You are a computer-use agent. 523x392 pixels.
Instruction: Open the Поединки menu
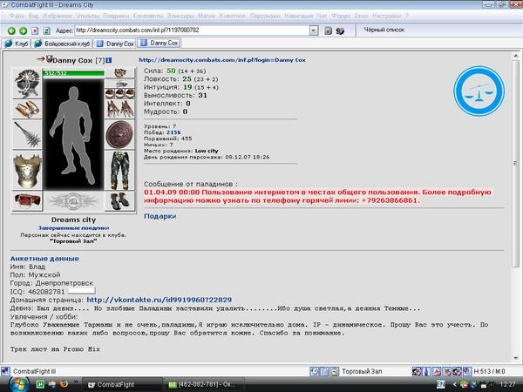coord(116,16)
